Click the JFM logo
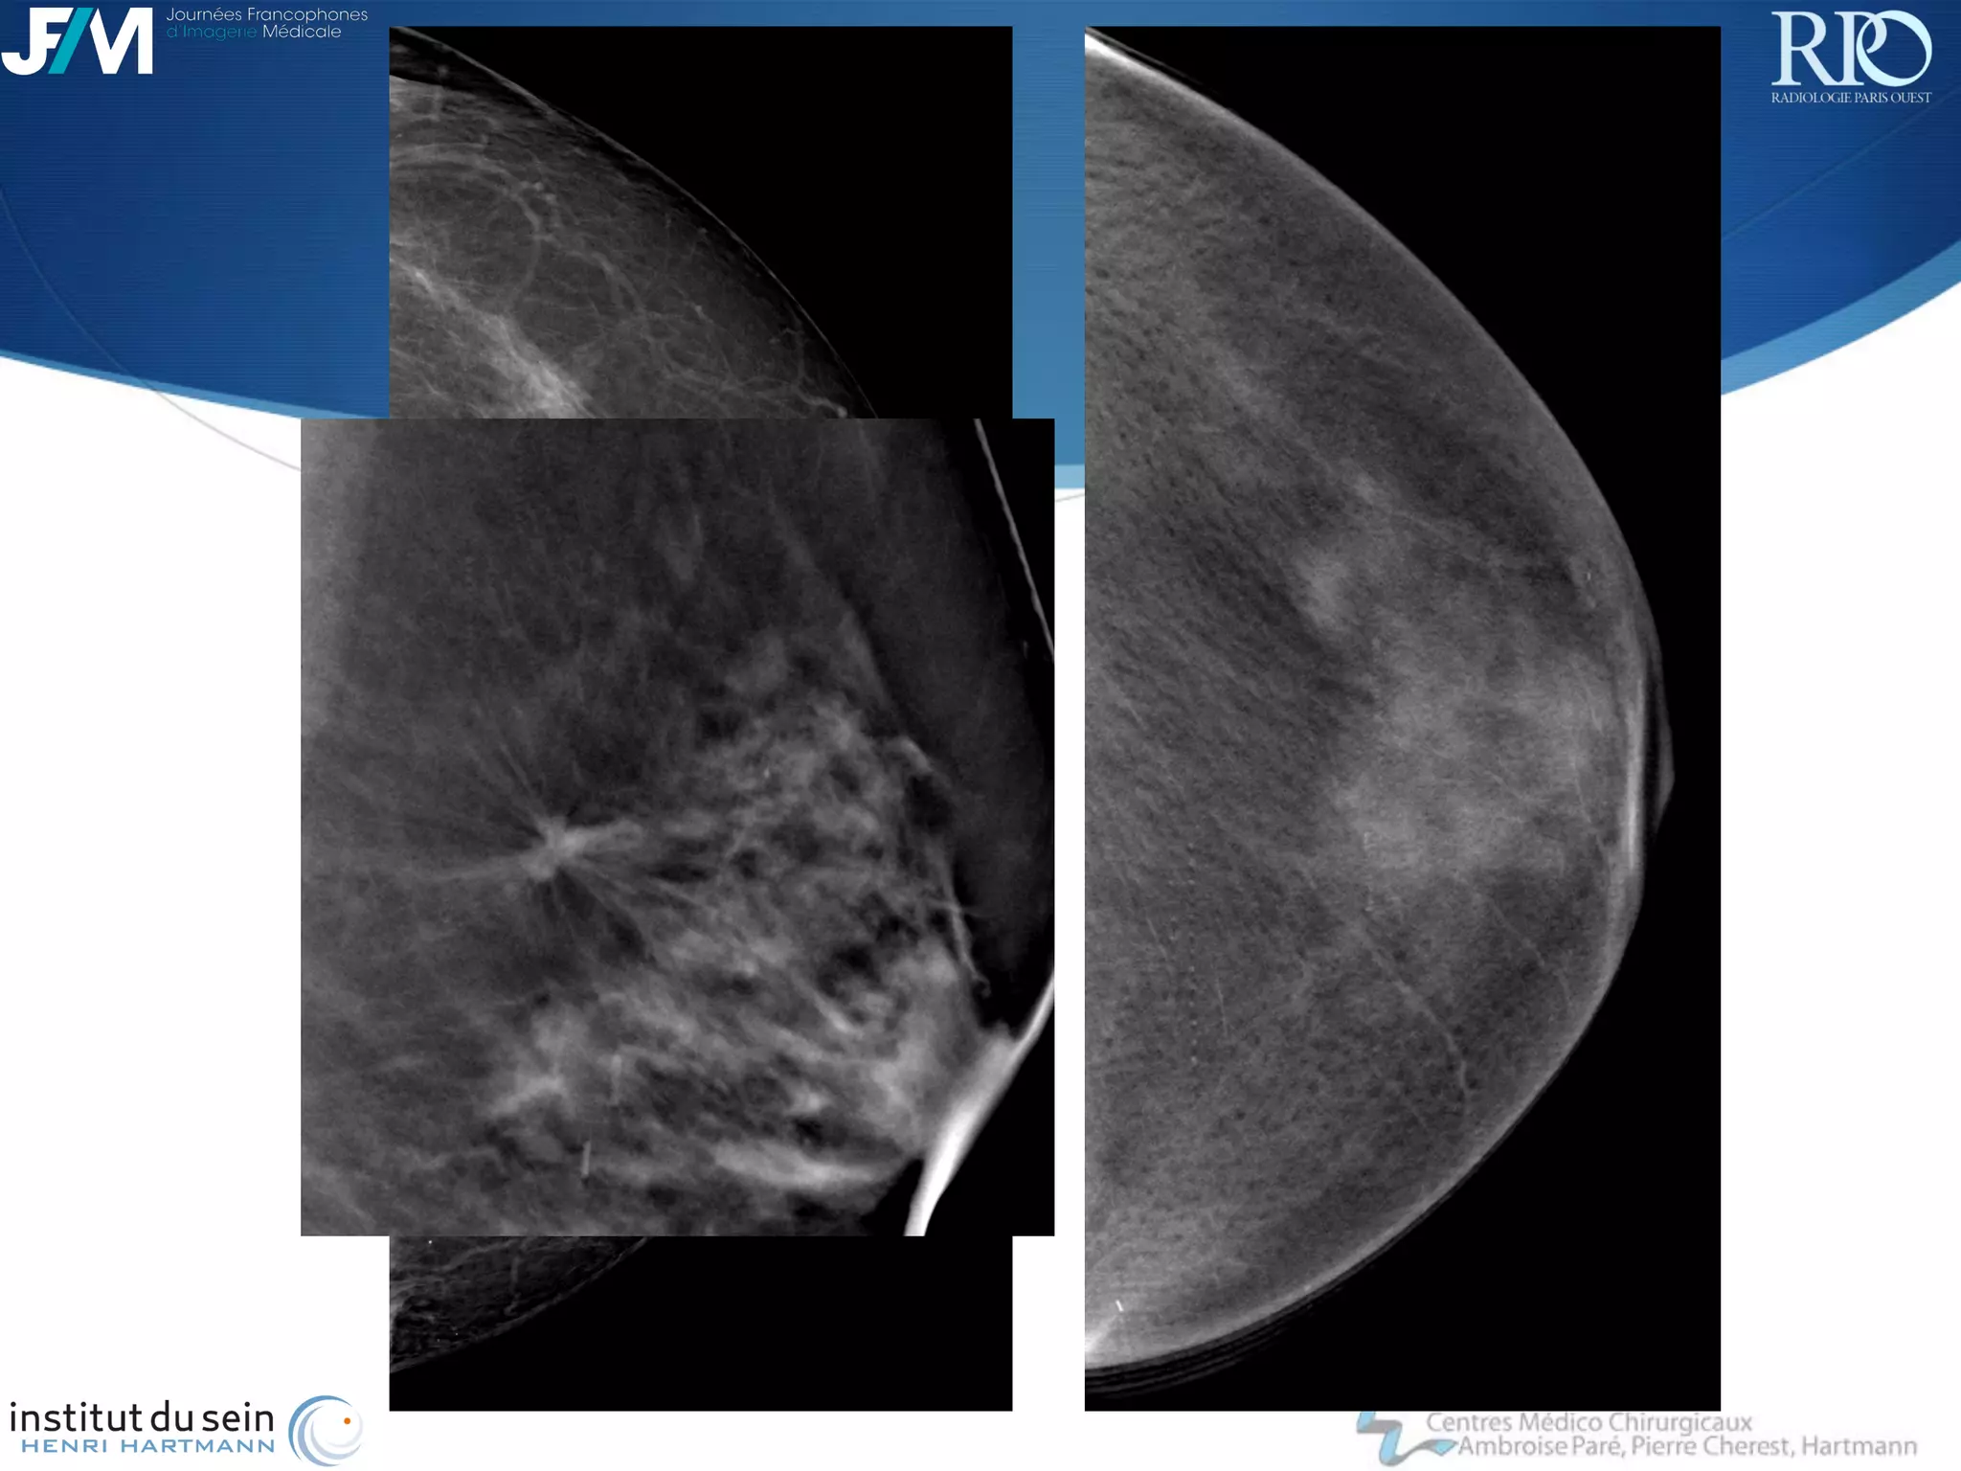The width and height of the screenshot is (1961, 1471). 77,40
